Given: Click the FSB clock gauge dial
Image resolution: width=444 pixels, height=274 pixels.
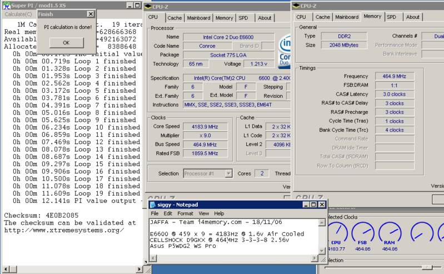Looking at the screenshot, I should pos(363,232).
